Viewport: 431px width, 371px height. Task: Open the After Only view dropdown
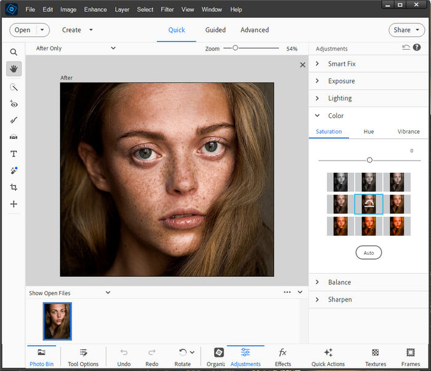(x=75, y=48)
